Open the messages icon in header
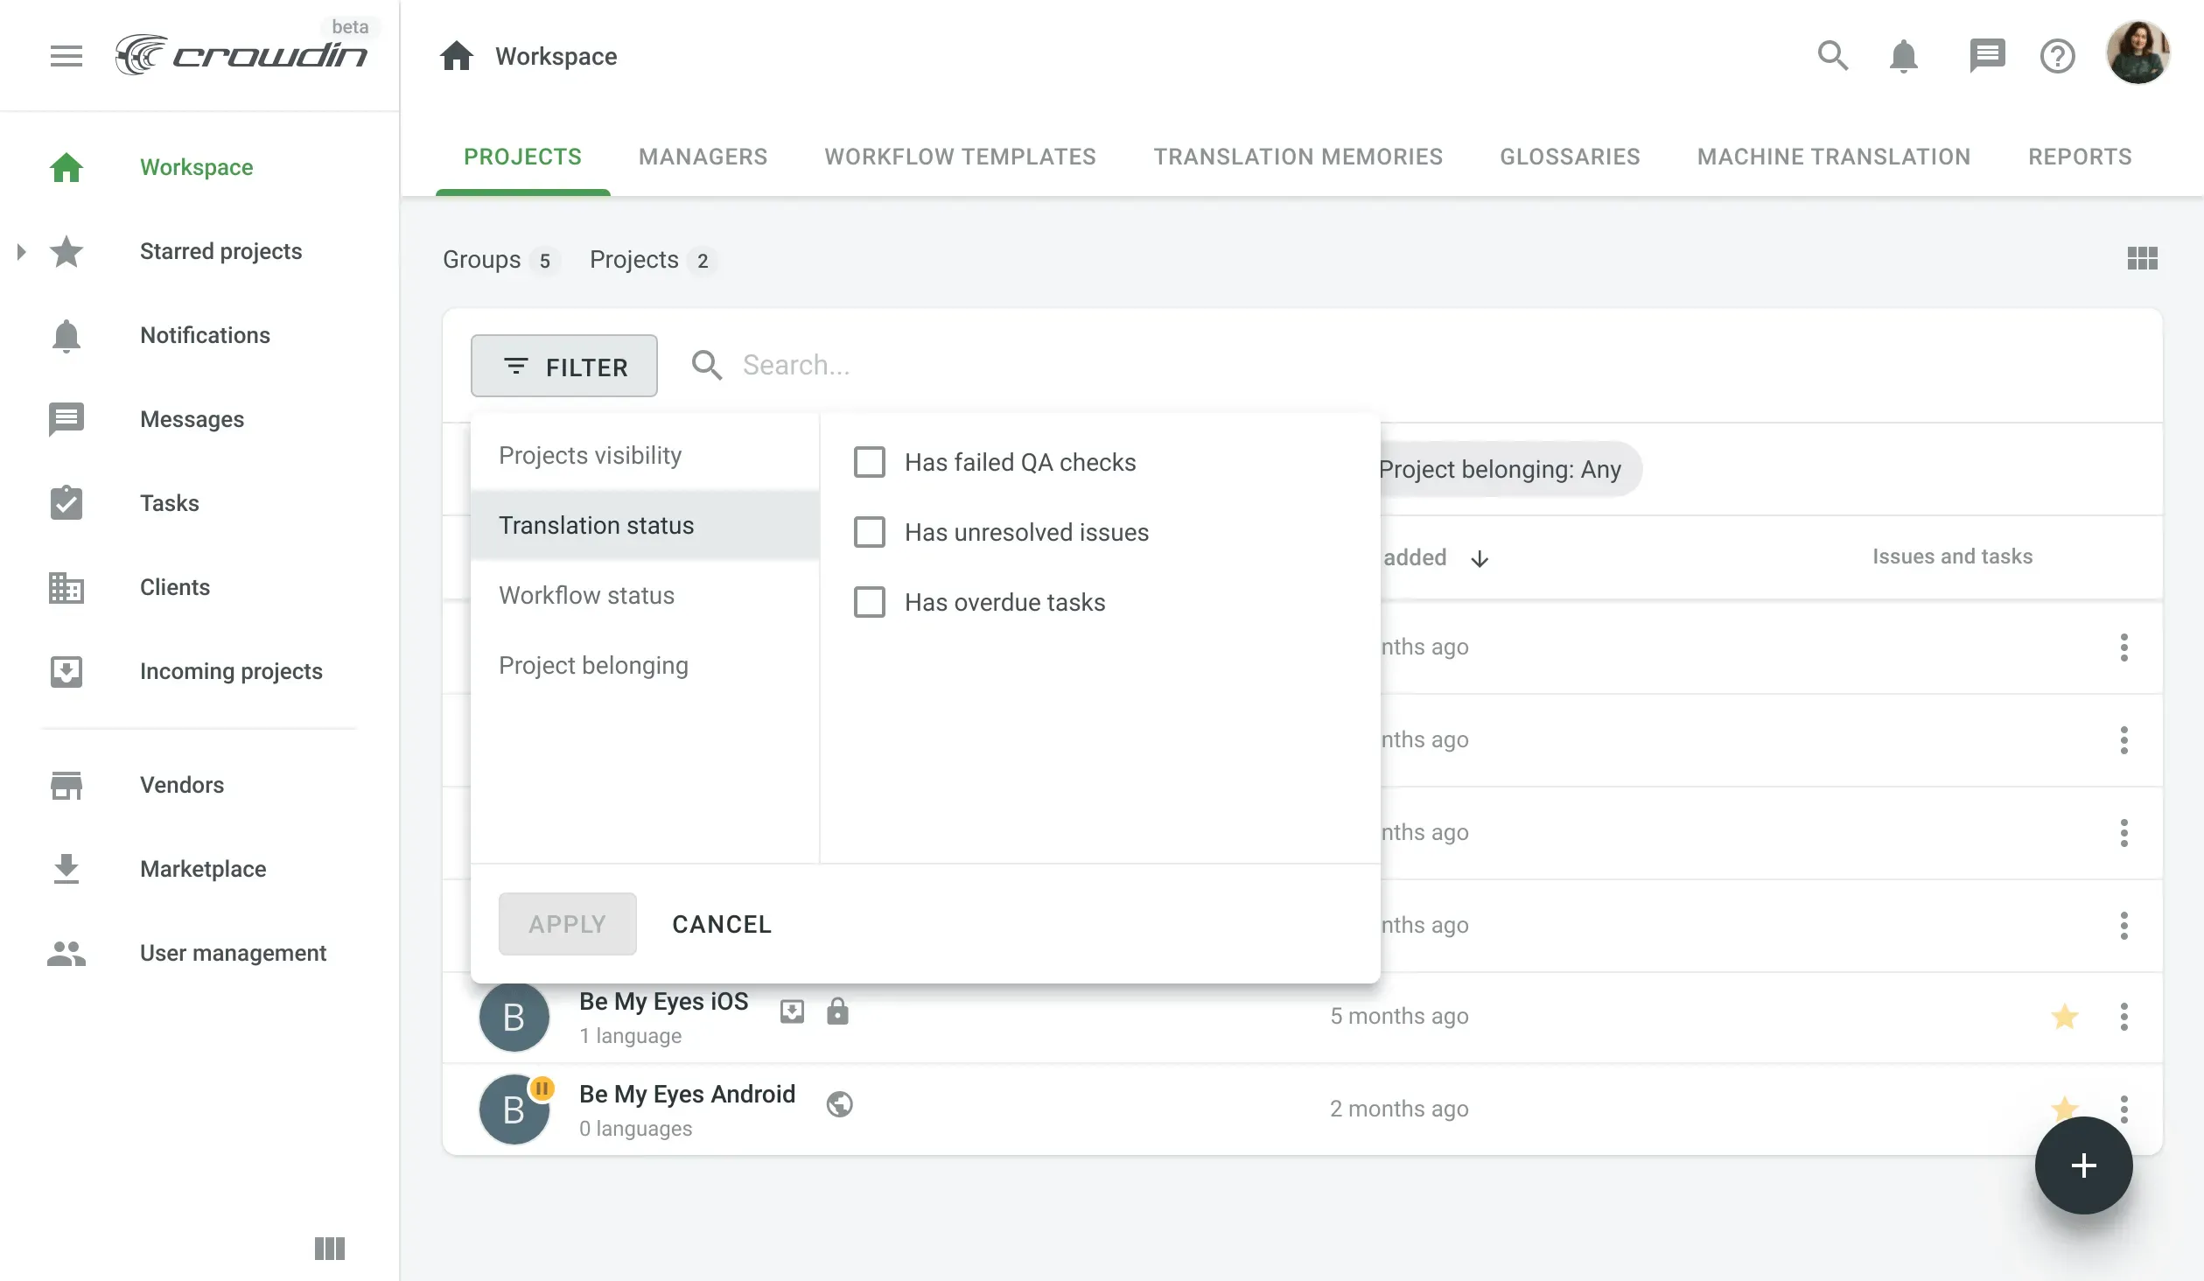The width and height of the screenshot is (2204, 1281). [x=1986, y=56]
